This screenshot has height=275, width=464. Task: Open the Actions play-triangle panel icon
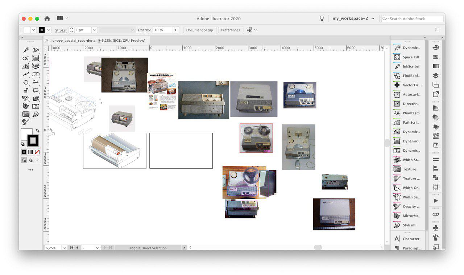tap(436, 201)
